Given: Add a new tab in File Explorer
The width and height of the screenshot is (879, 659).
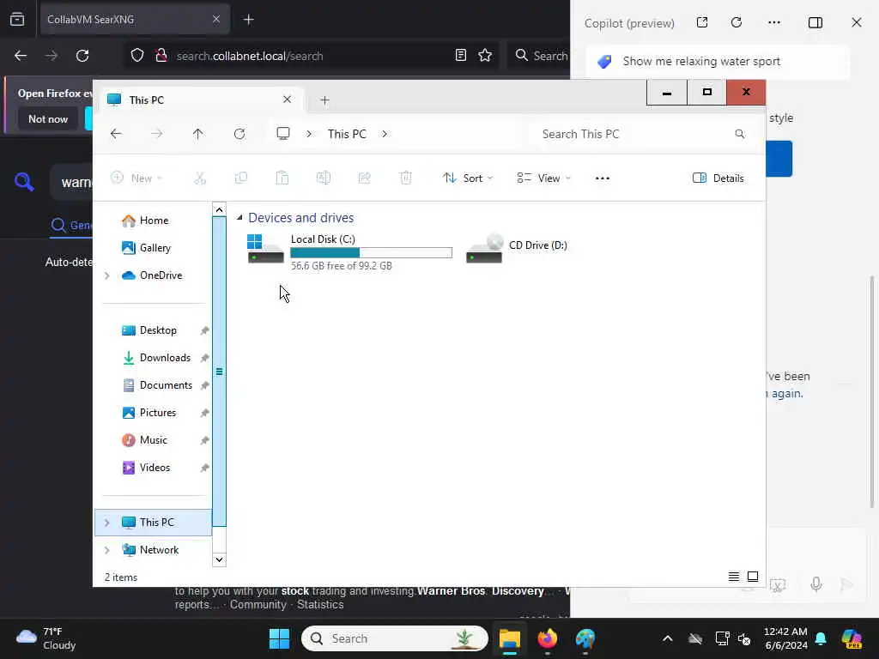Looking at the screenshot, I should [324, 100].
